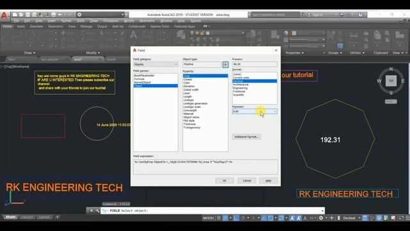The height and width of the screenshot is (231, 410).
Task: Open command line history arrow
Action: point(322,210)
